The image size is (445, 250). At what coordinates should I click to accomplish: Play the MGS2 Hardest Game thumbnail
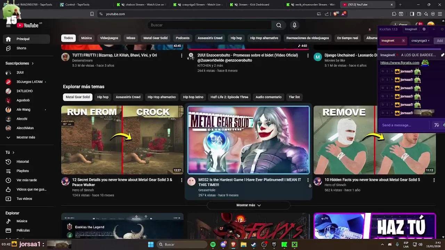click(249, 140)
